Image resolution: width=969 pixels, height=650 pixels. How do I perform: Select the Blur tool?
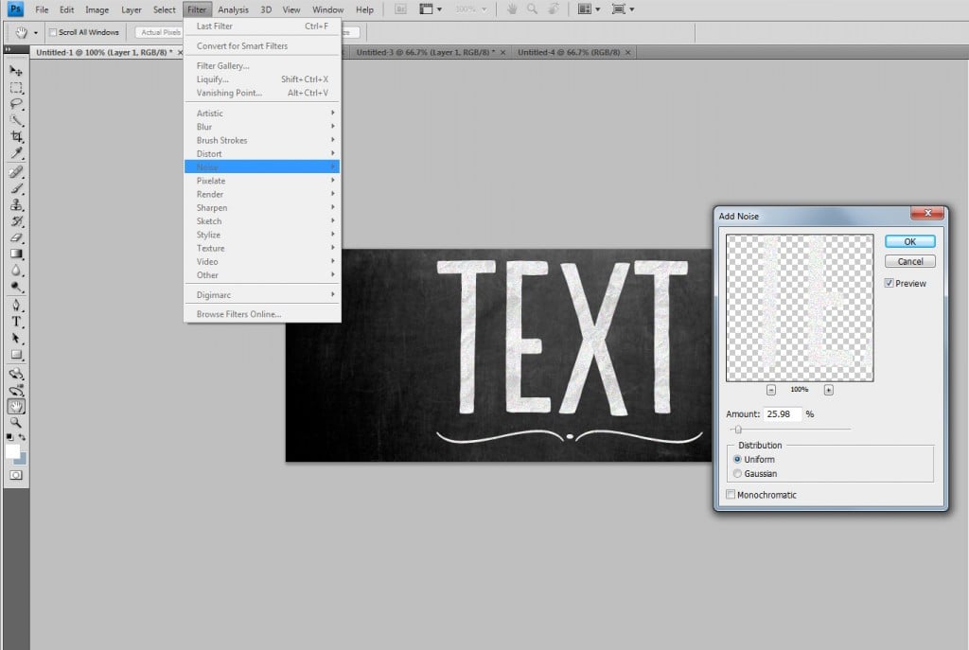click(16, 271)
